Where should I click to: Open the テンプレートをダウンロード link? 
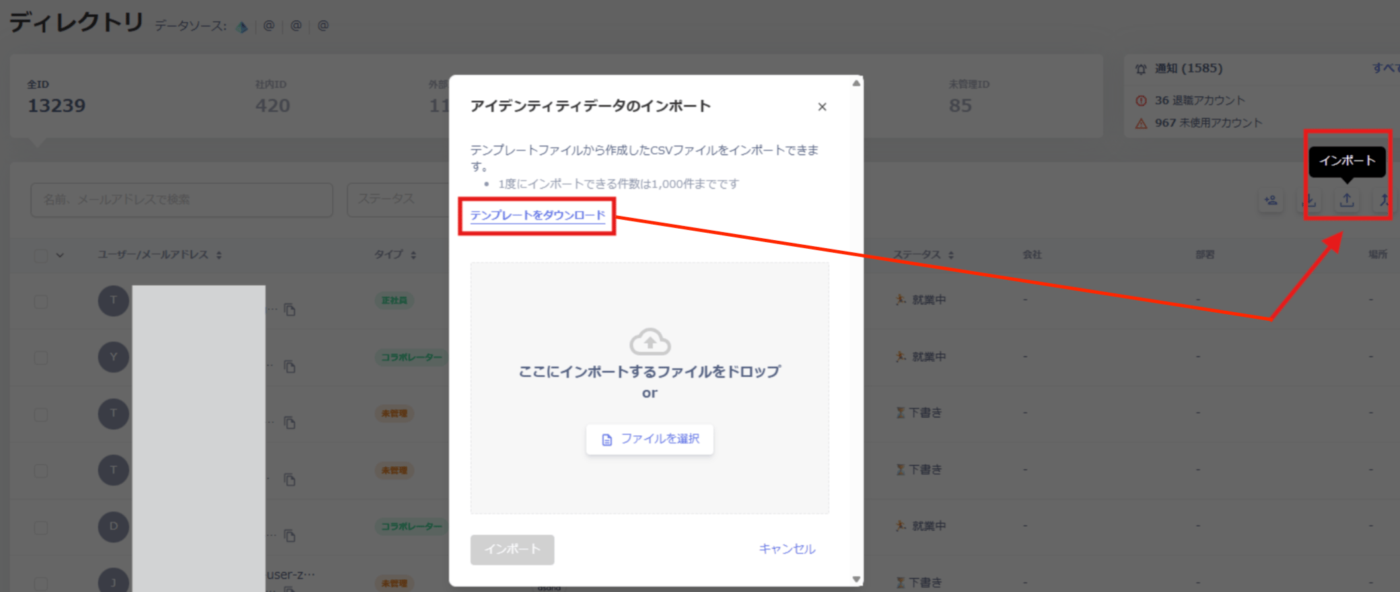537,215
